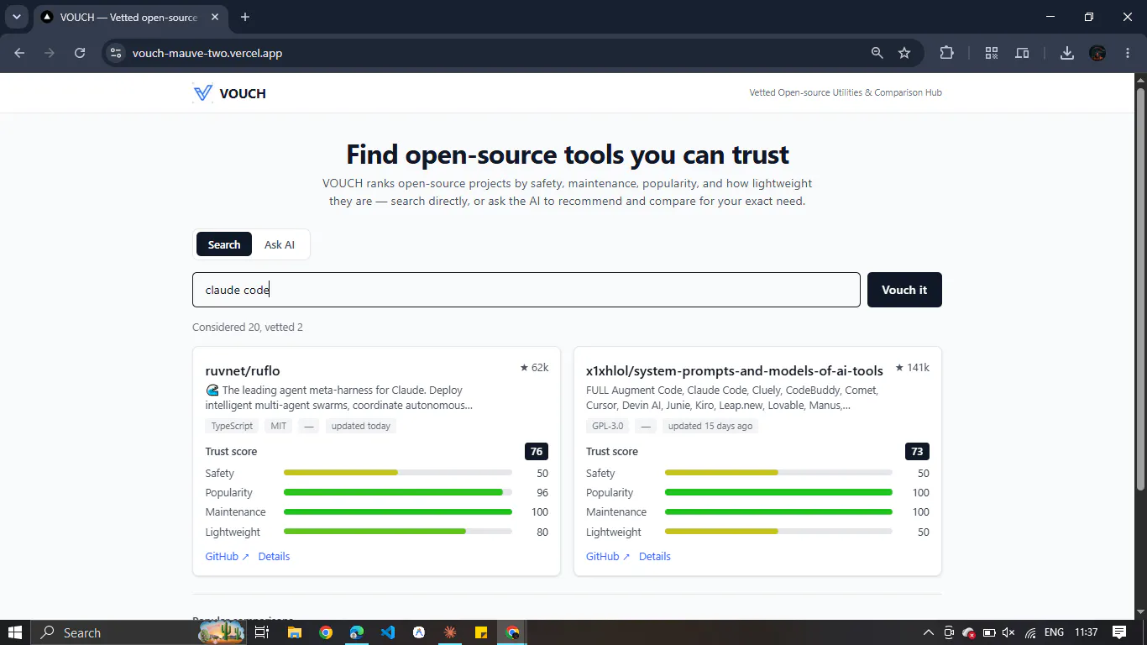The width and height of the screenshot is (1147, 645).
Task: Focus the claude code search field
Action: (x=526, y=290)
